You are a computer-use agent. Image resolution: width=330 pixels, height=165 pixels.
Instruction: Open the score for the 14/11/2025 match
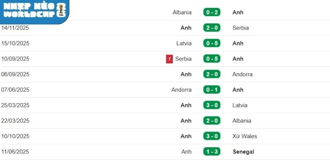pos(212,28)
